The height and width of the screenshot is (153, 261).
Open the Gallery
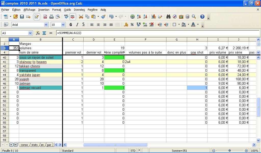point(181,17)
